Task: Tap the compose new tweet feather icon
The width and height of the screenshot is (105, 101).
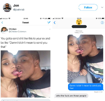Action: point(49,23)
